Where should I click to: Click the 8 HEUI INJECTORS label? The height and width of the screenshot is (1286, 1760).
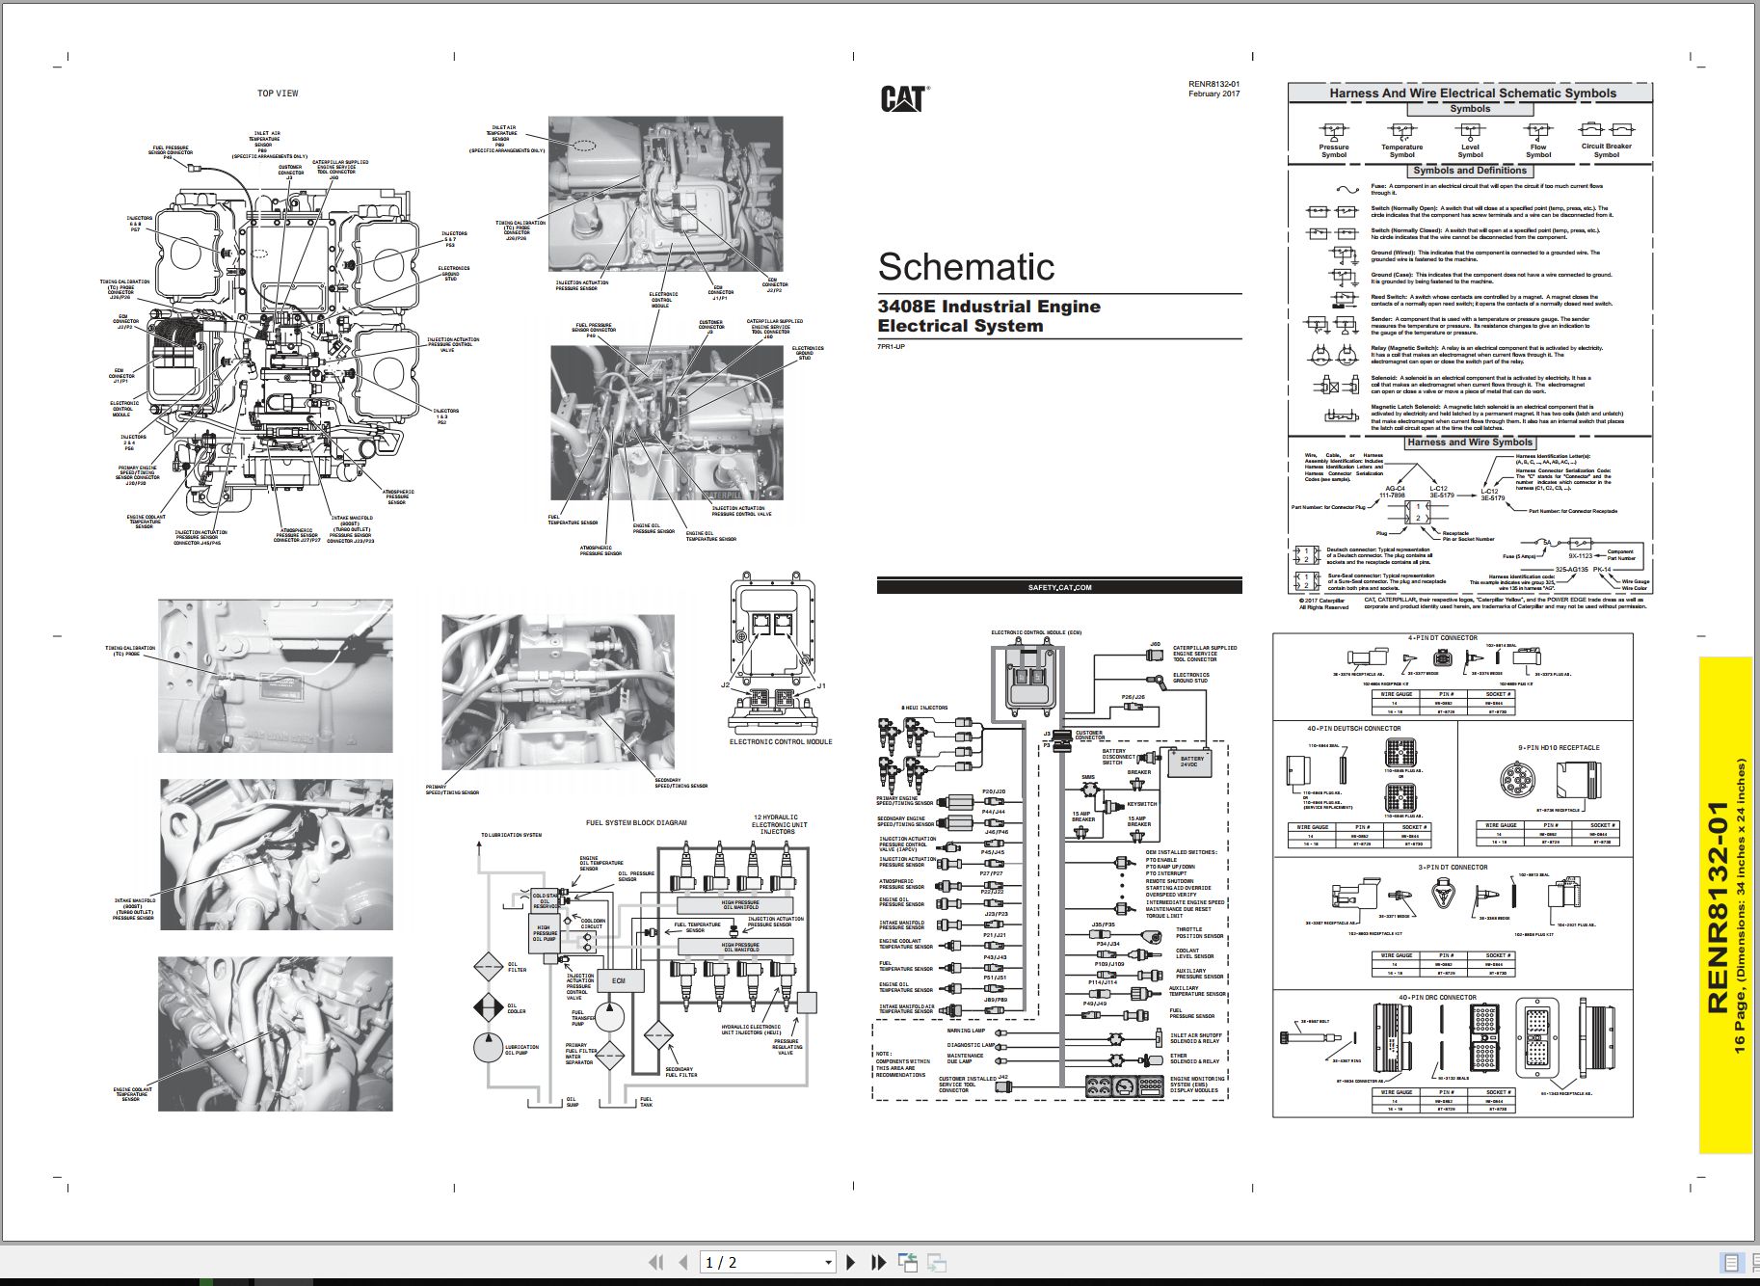pos(924,709)
